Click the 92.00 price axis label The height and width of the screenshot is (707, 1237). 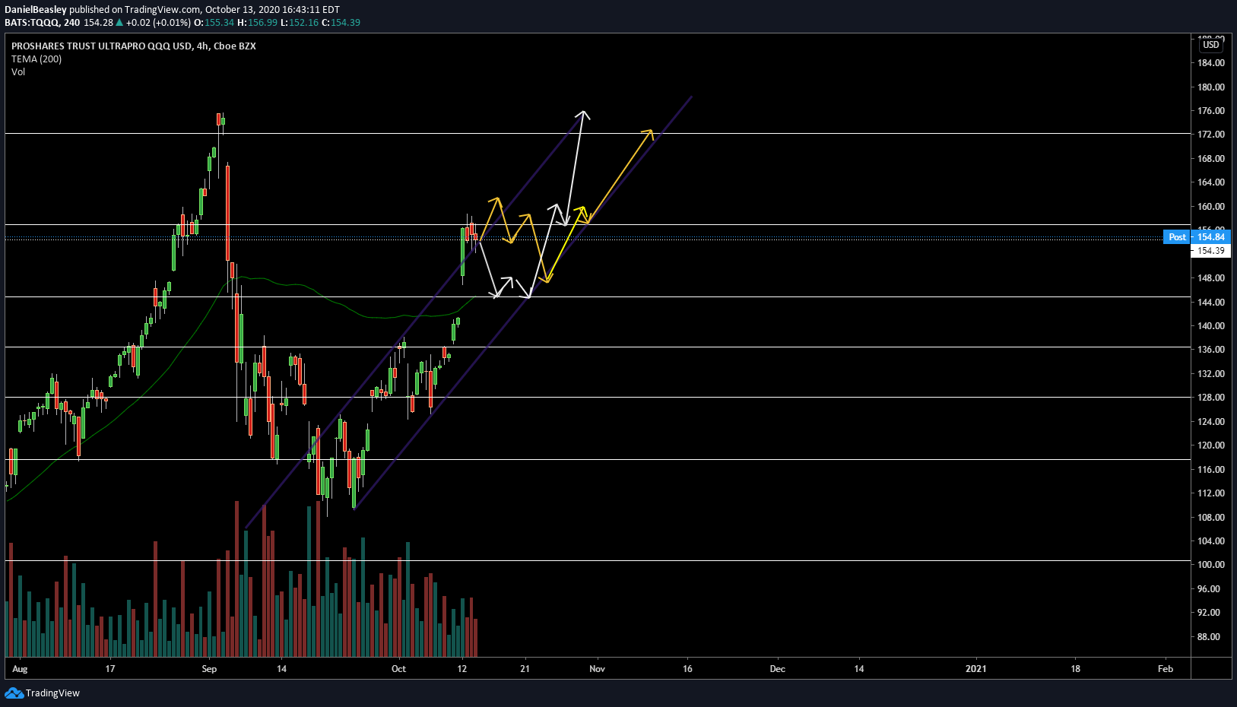1209,613
